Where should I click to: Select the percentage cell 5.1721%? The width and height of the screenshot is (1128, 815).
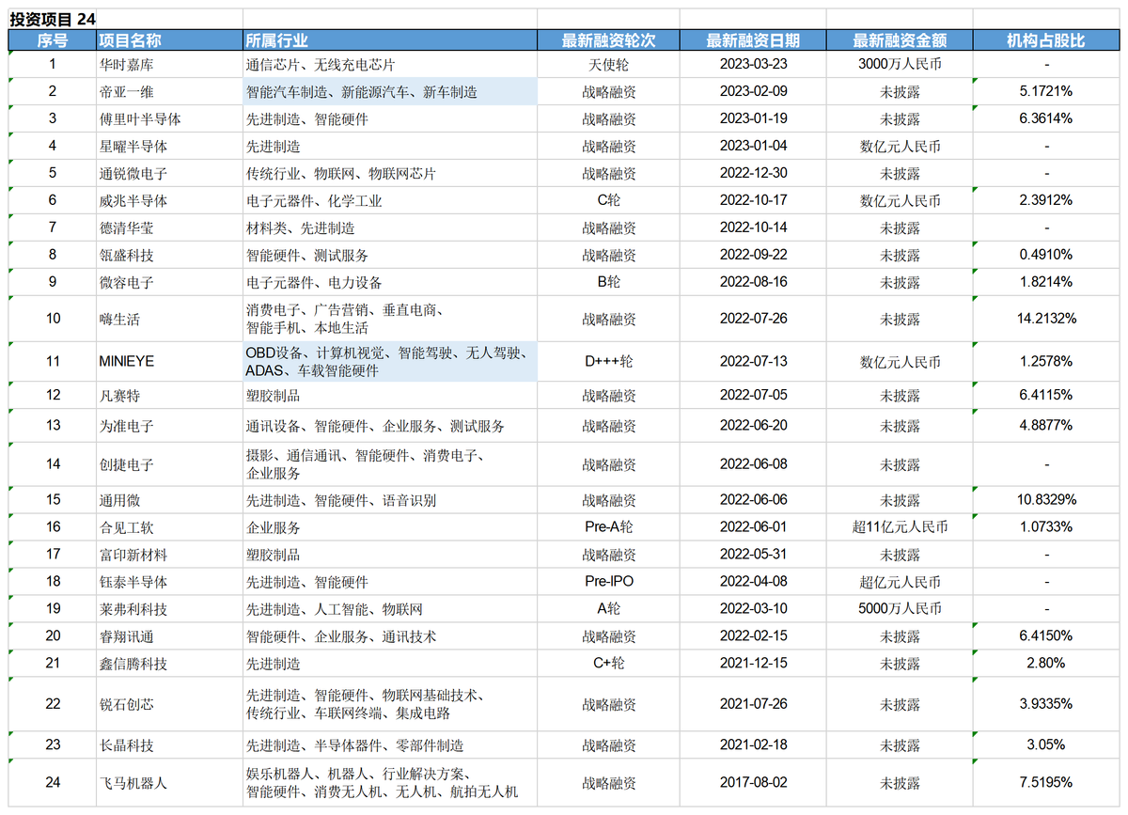1046,92
